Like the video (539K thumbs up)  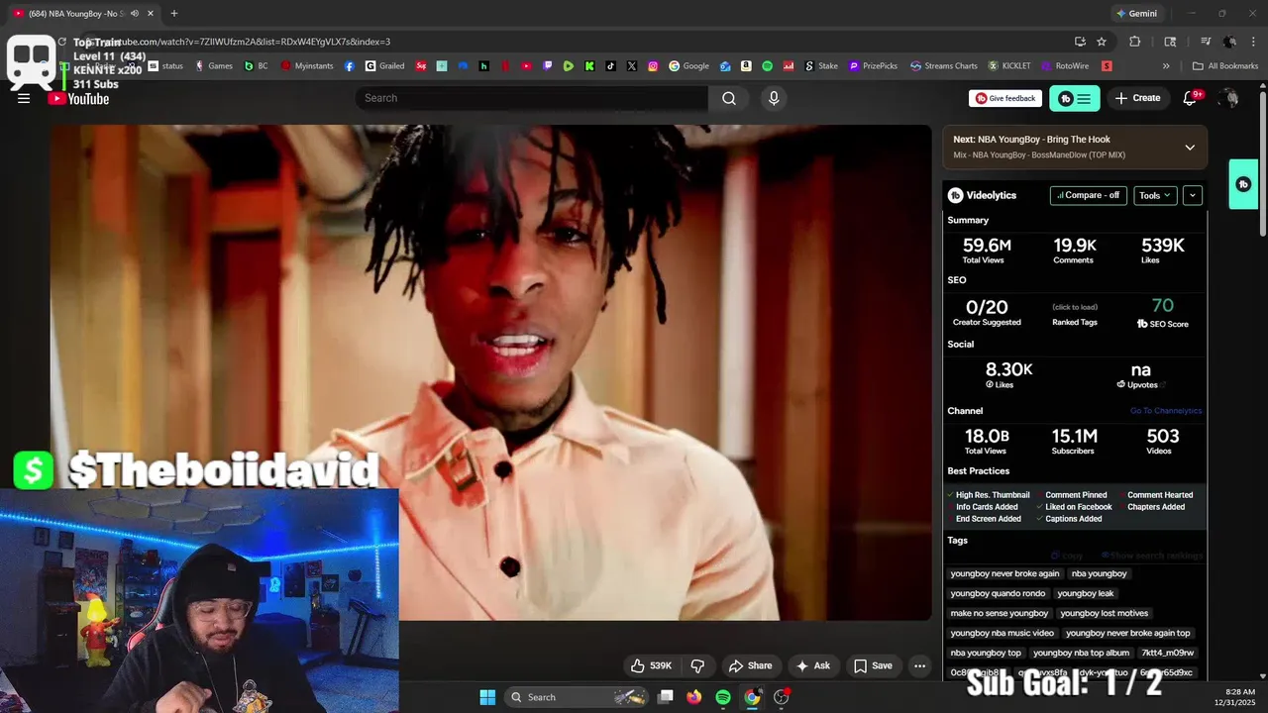[x=651, y=665]
